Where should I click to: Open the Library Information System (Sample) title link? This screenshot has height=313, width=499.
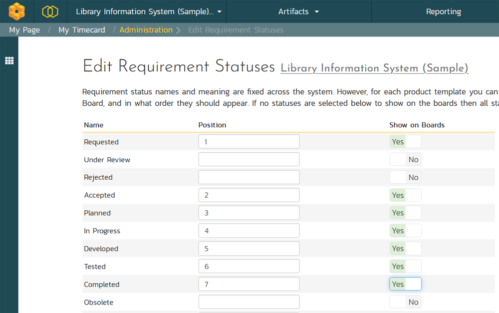tap(374, 68)
